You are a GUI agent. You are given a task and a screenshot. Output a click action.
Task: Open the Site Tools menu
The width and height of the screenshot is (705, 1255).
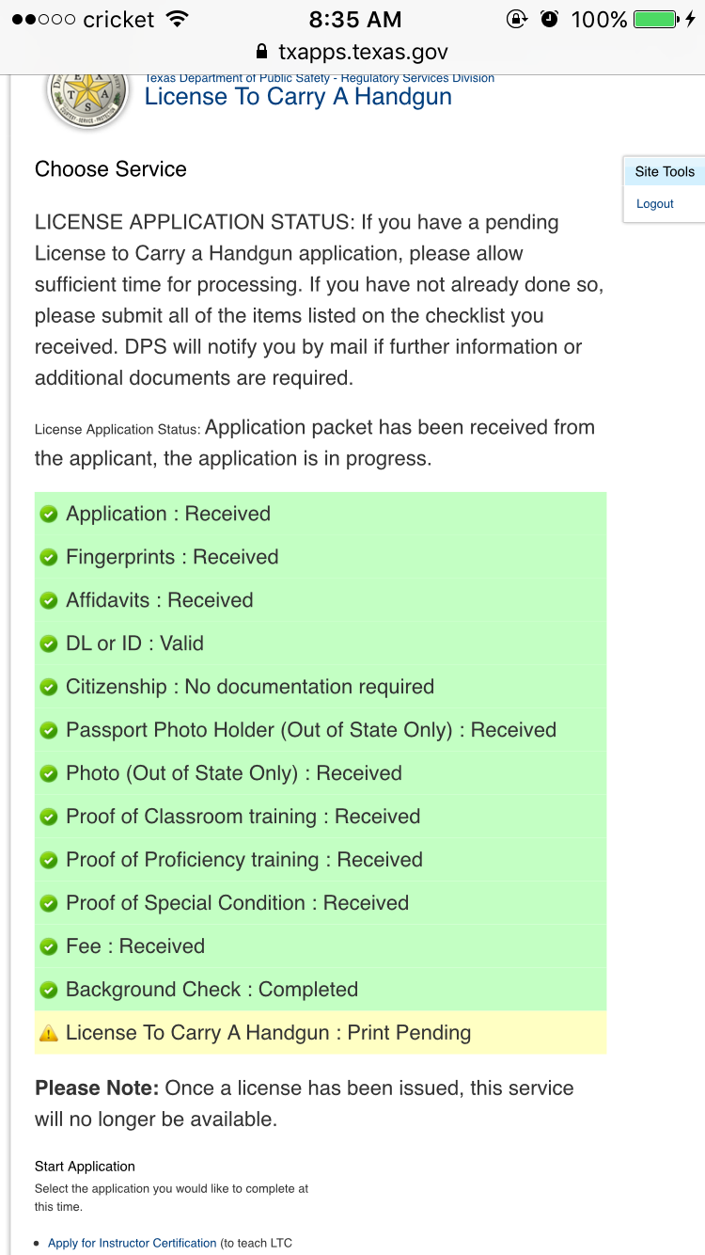pos(665,171)
